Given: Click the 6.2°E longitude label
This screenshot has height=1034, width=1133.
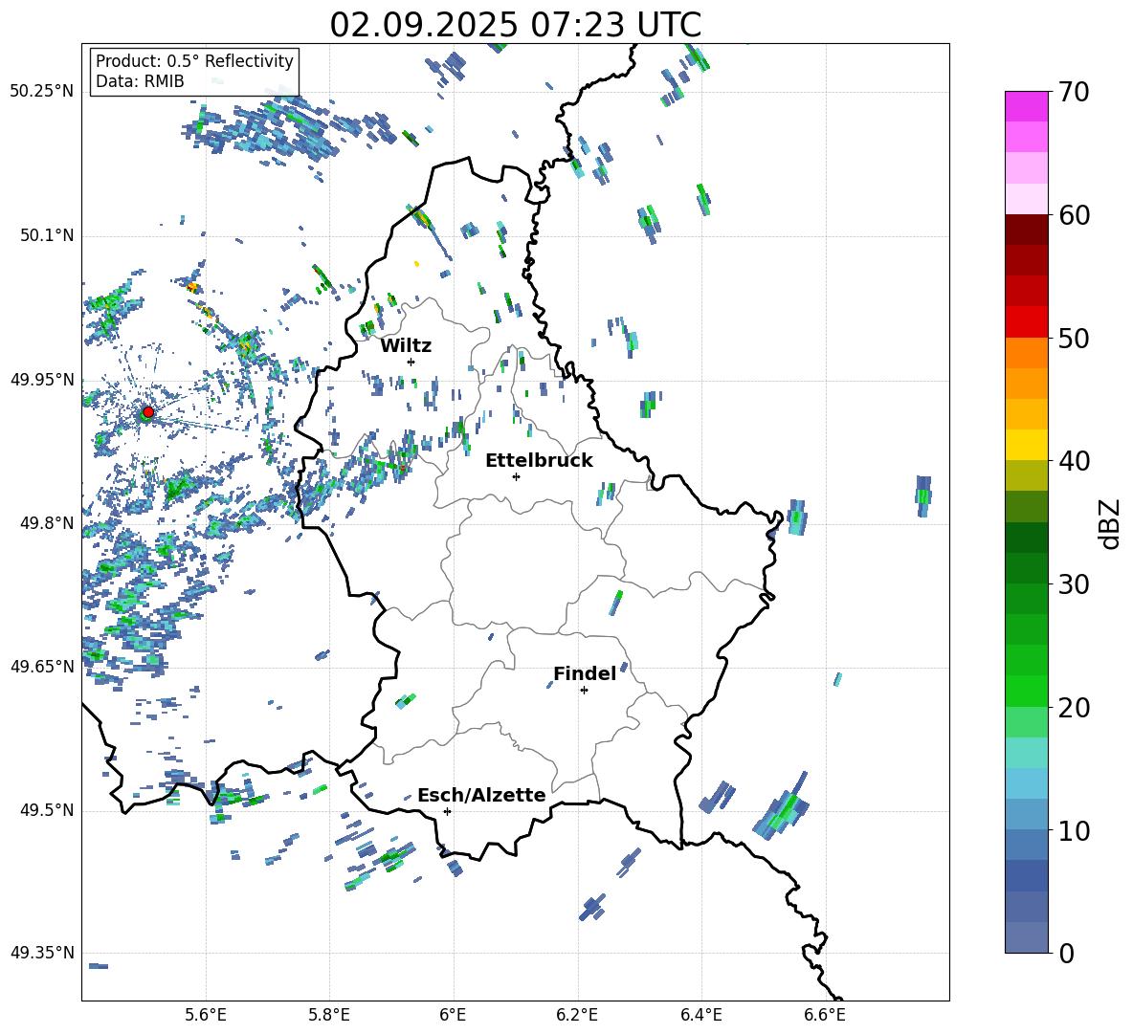Looking at the screenshot, I should point(577,1015).
